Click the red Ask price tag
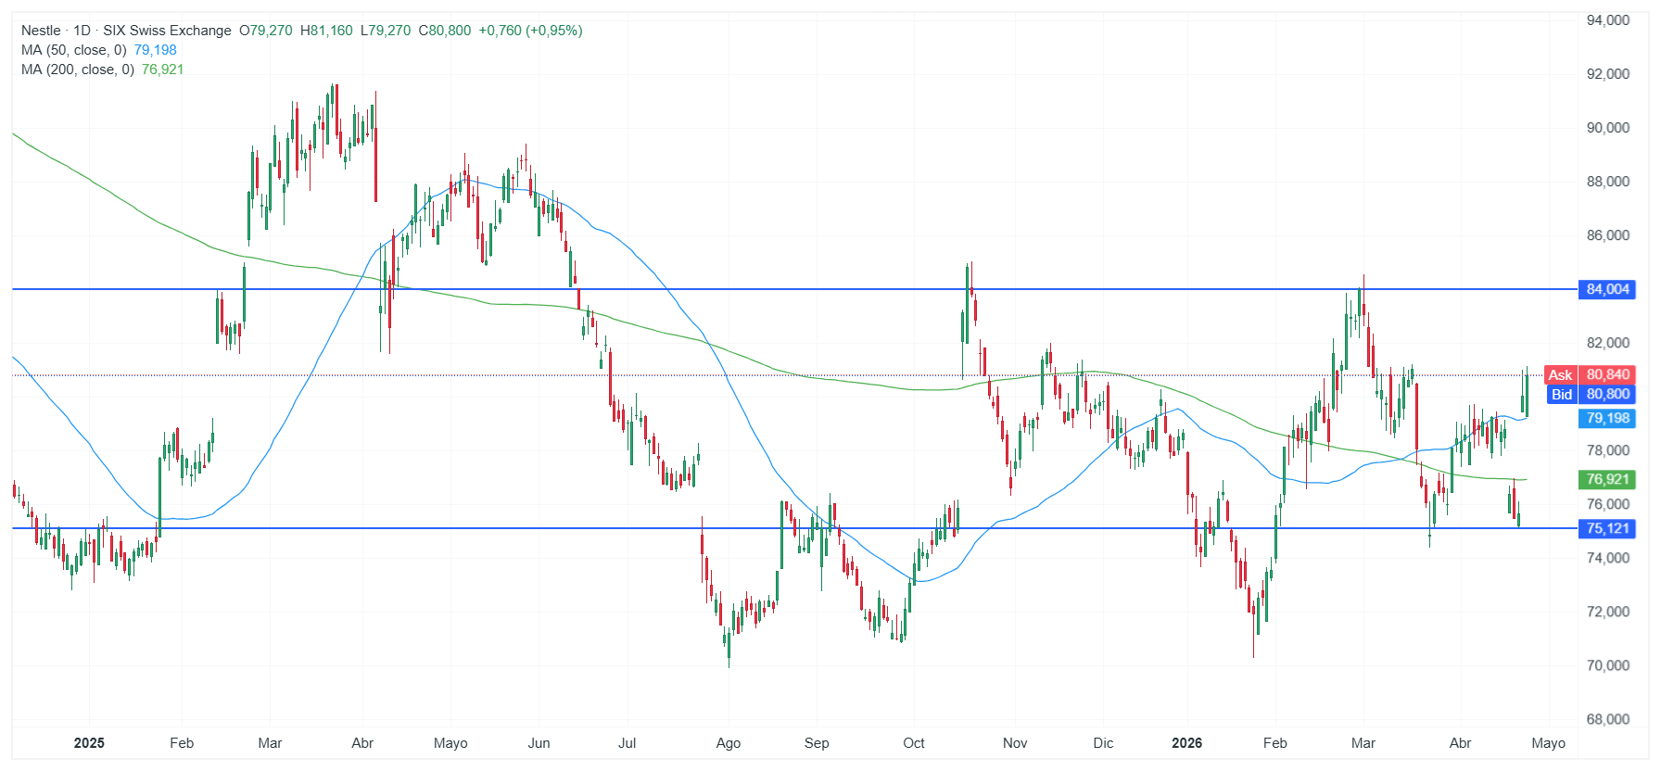Screen dimensions: 1661x771 click(x=1560, y=374)
